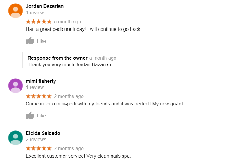Click the owner's "Thank you very much" reply text
Screen dimensions: 247x163
click(x=69, y=64)
